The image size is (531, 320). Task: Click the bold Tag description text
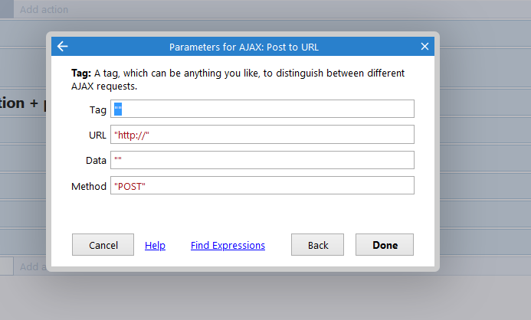(x=81, y=73)
